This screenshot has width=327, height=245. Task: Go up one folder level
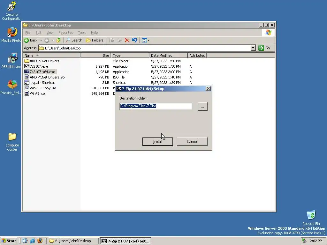point(59,40)
